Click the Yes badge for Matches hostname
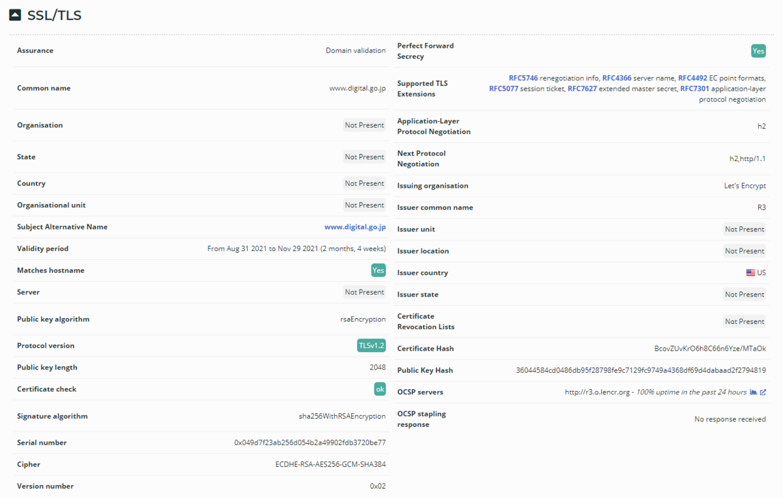This screenshot has height=498, width=783. [x=378, y=271]
